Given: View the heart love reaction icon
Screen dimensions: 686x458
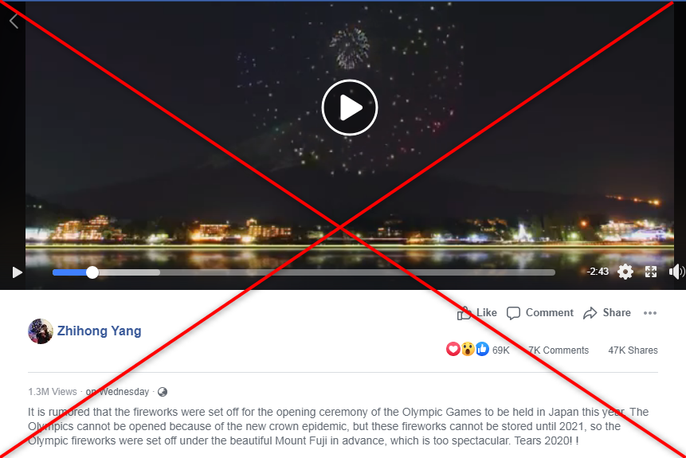Looking at the screenshot, I should click(453, 349).
